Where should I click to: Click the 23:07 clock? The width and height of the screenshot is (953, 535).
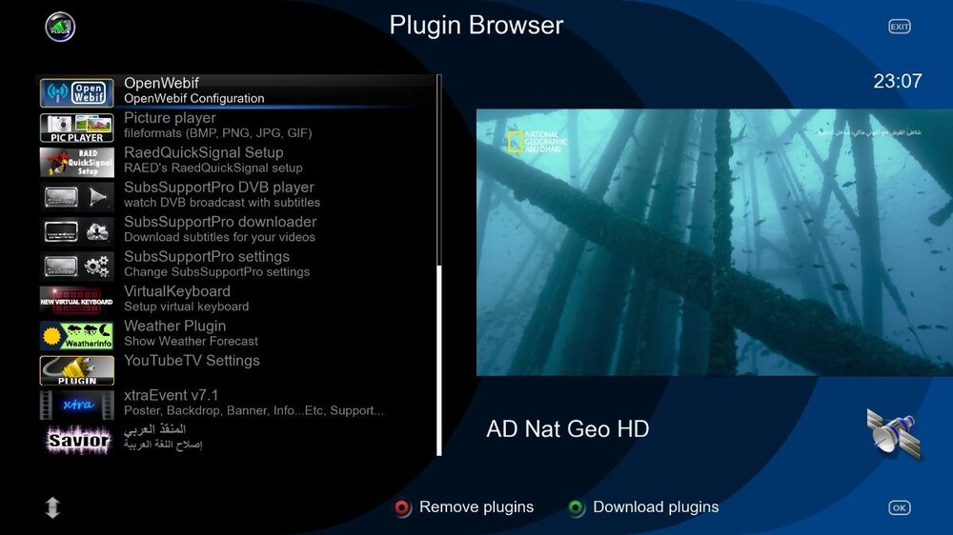[898, 81]
